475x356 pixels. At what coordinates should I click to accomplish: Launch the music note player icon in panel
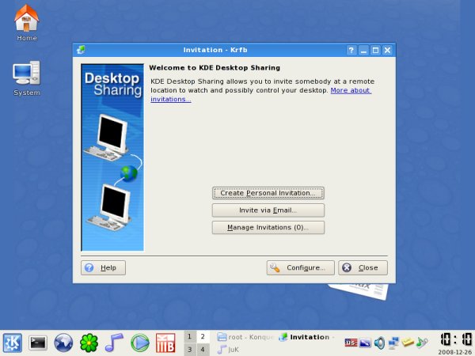point(114,343)
